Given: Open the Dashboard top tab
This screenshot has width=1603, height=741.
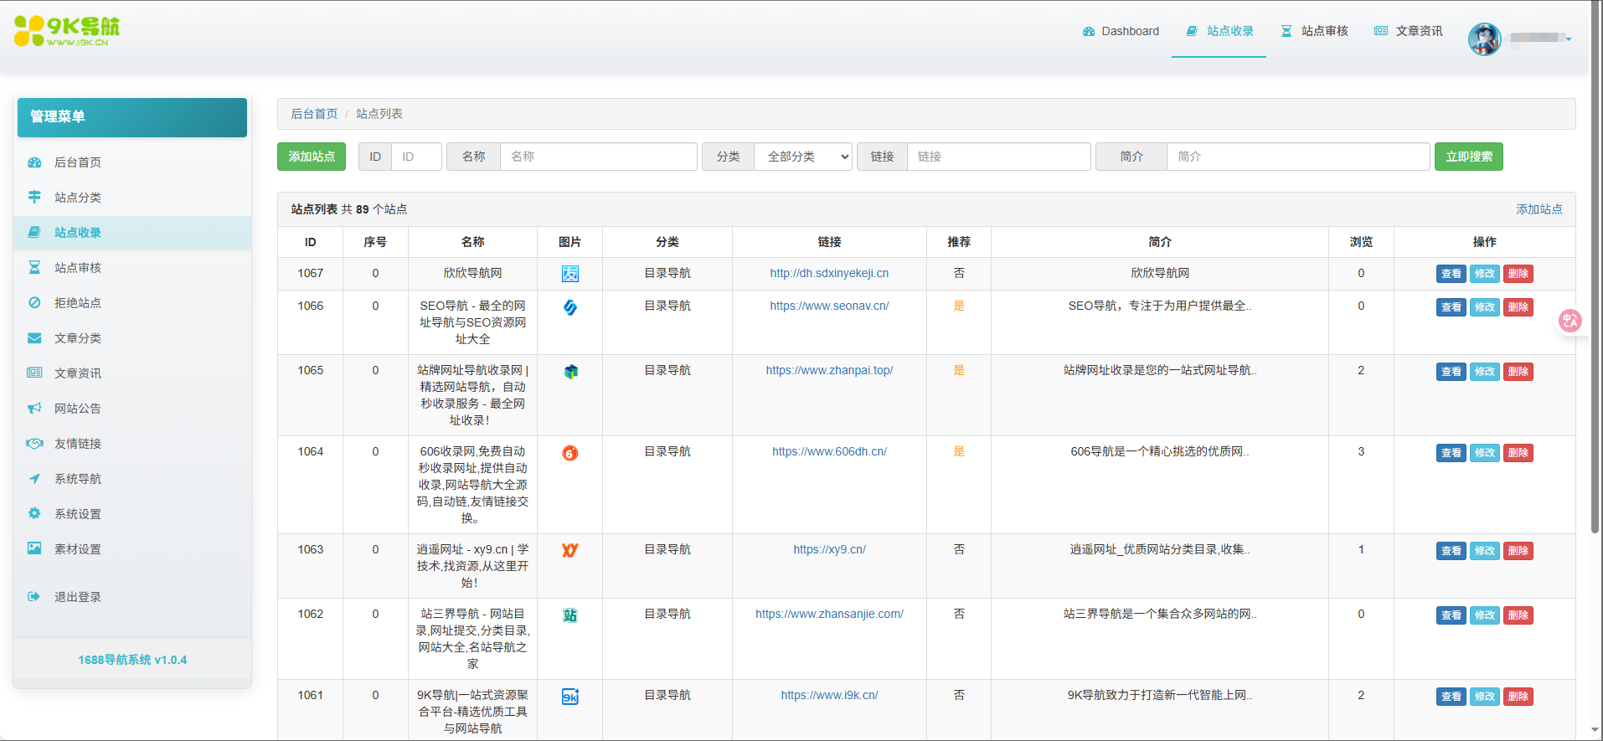Looking at the screenshot, I should click(1121, 31).
